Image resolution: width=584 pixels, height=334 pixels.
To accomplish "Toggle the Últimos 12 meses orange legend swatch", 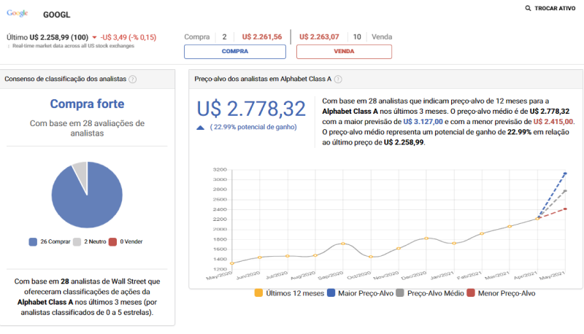I will click(258, 293).
